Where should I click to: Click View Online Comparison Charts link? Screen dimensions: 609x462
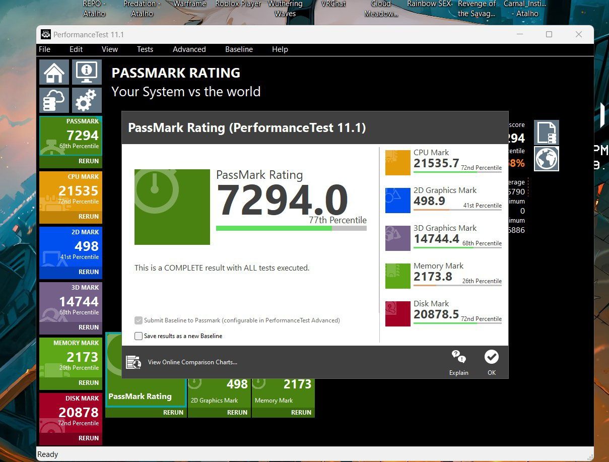pyautogui.click(x=192, y=362)
